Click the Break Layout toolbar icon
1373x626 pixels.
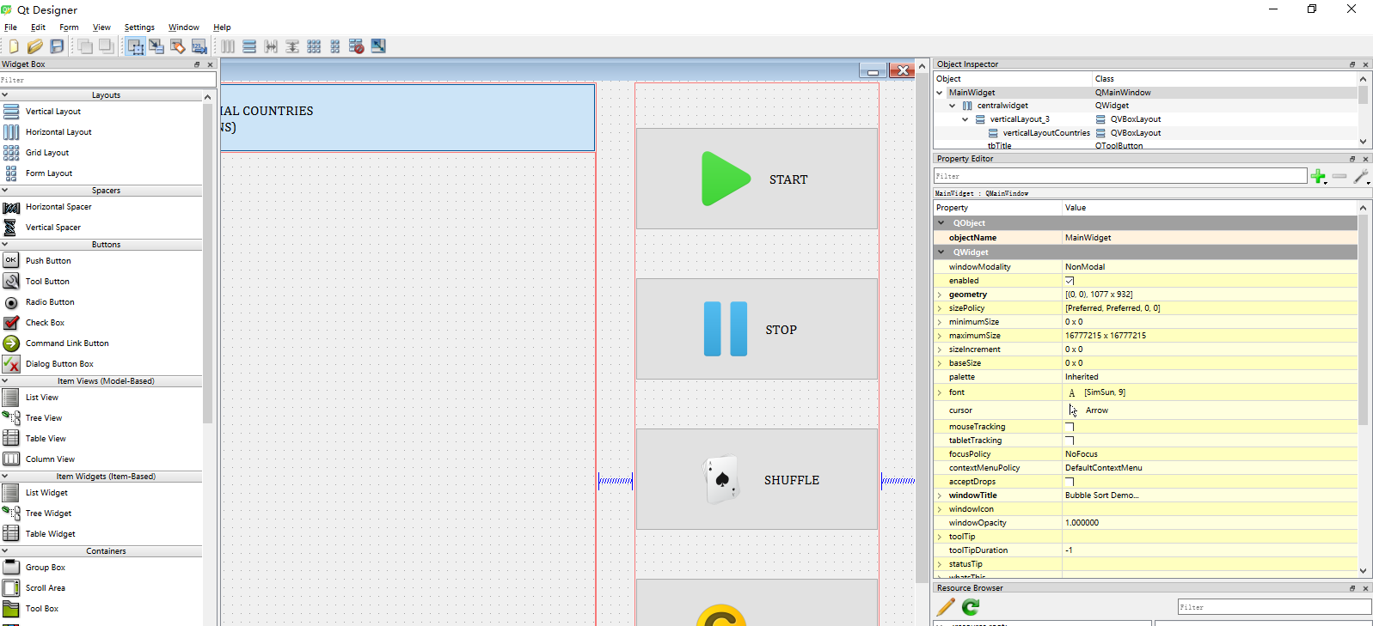click(x=357, y=46)
